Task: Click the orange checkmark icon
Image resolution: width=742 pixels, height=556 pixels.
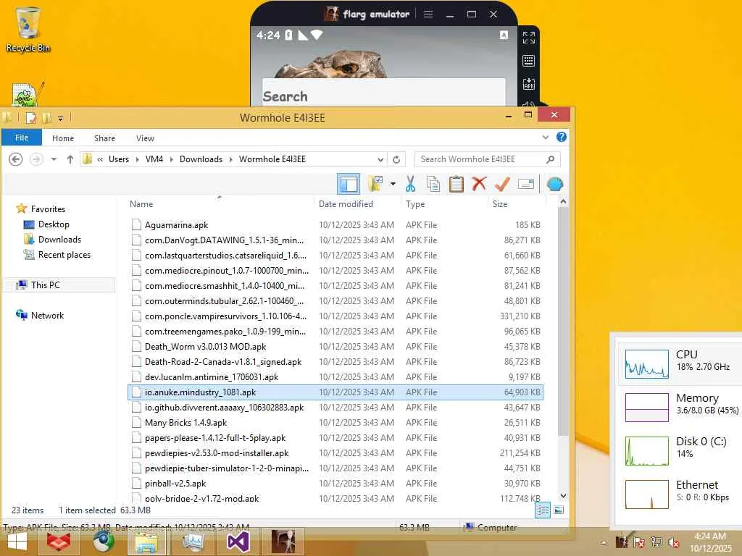Action: [x=502, y=183]
